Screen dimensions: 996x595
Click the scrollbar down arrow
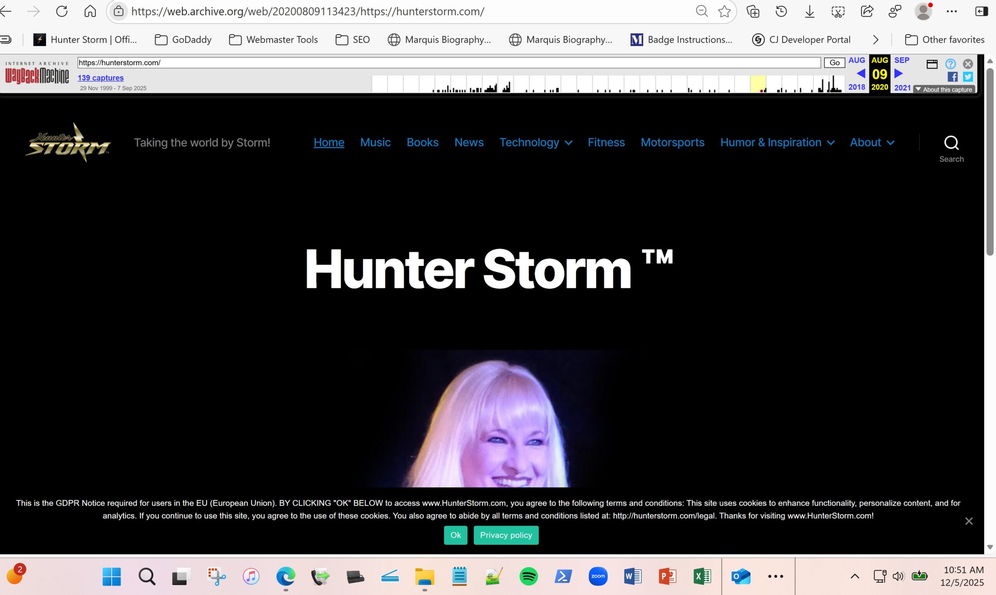click(x=990, y=547)
